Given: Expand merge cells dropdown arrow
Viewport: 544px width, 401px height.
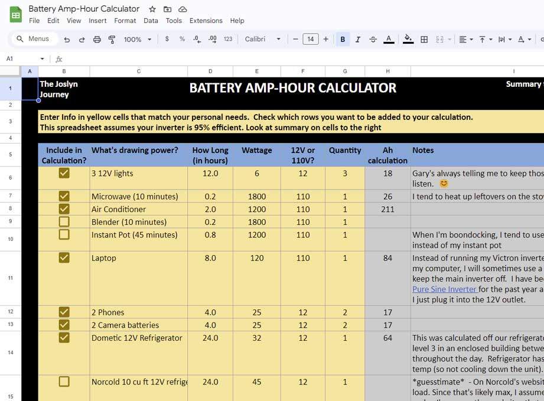Looking at the screenshot, I should pos(449,40).
